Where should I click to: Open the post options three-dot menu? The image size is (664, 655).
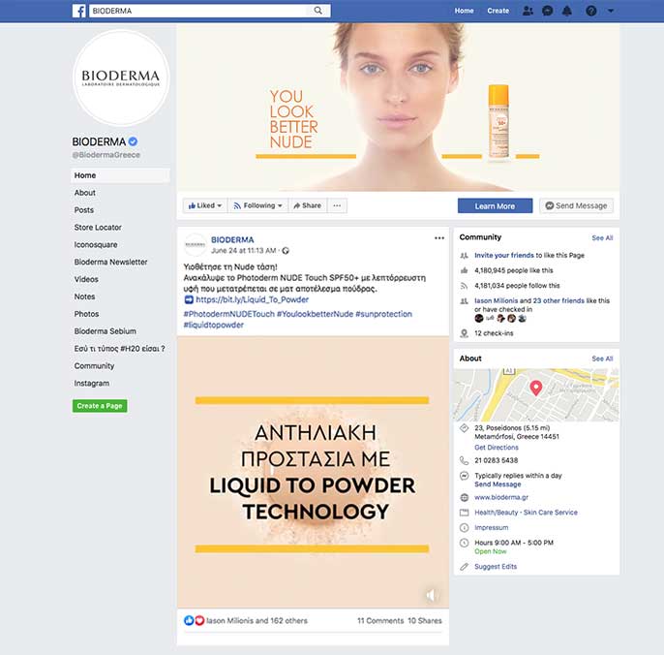point(439,238)
